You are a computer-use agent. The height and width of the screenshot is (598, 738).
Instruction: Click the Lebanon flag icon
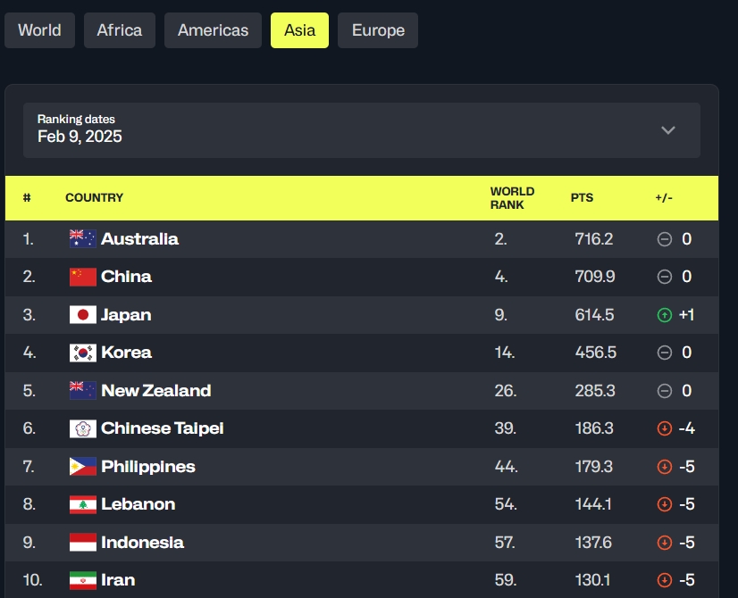pos(83,504)
